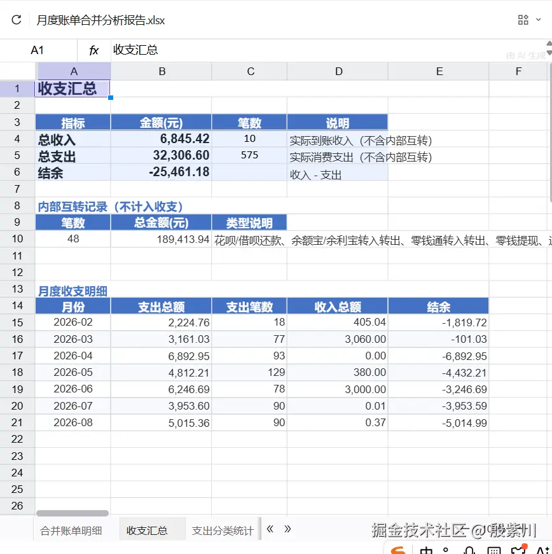Click expense total 6,892.95 for 2026-04
Viewport: 552px width, 554px height.
click(161, 356)
